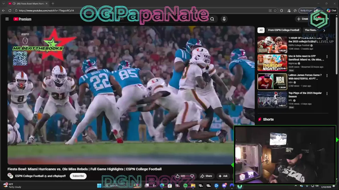The image size is (339, 190).
Task: Open Discord from the taskbar
Action: [224, 186]
